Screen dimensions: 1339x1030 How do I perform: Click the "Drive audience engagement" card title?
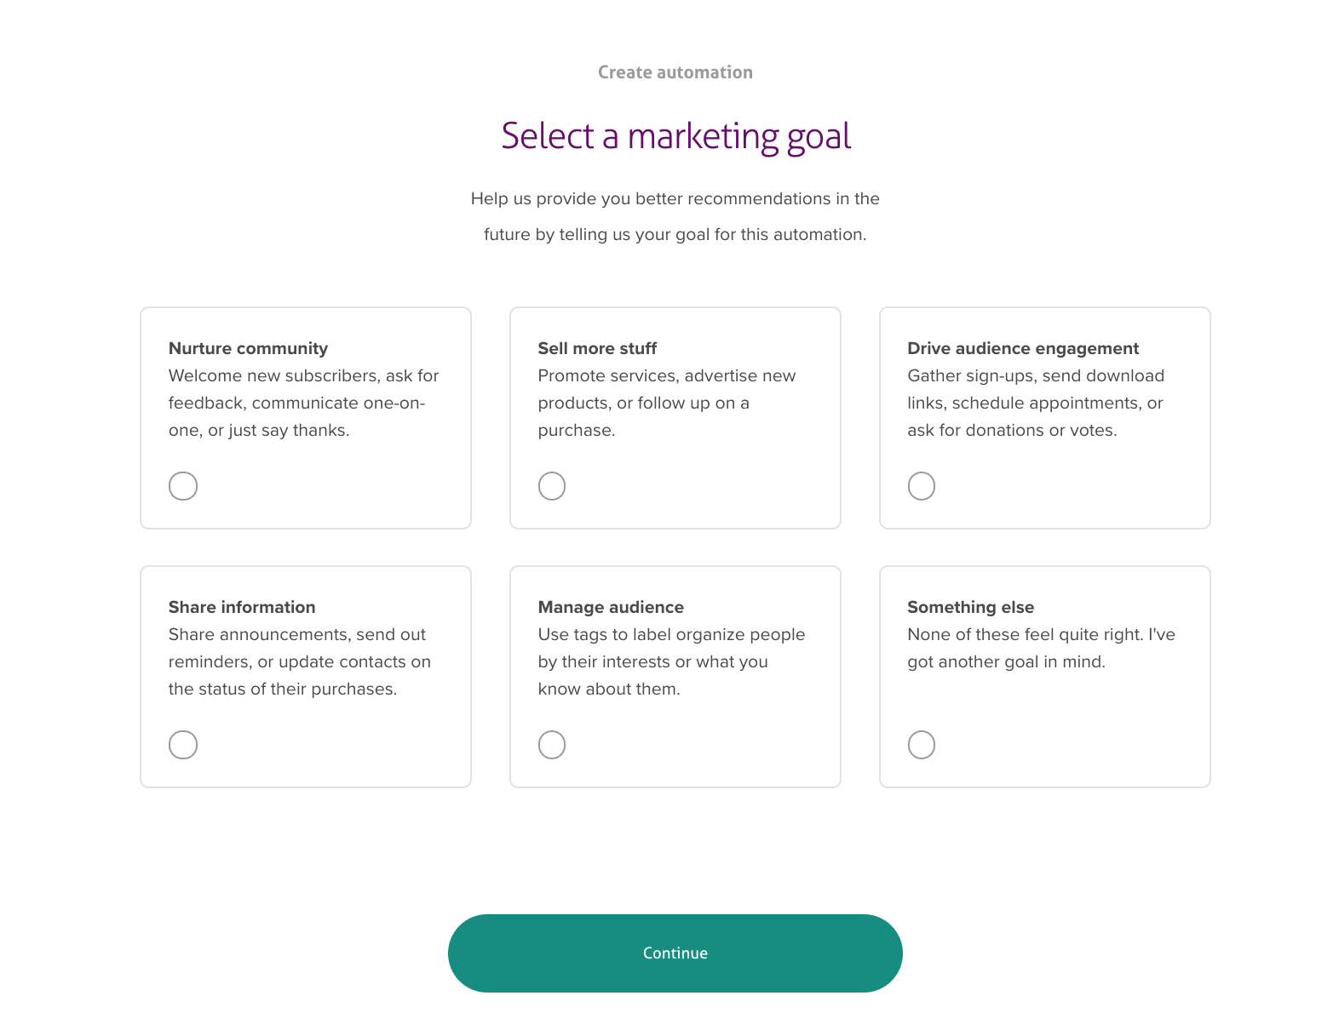tap(1022, 348)
